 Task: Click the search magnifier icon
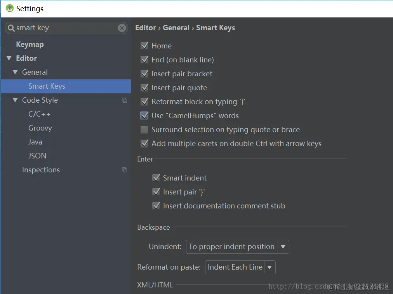(11, 28)
